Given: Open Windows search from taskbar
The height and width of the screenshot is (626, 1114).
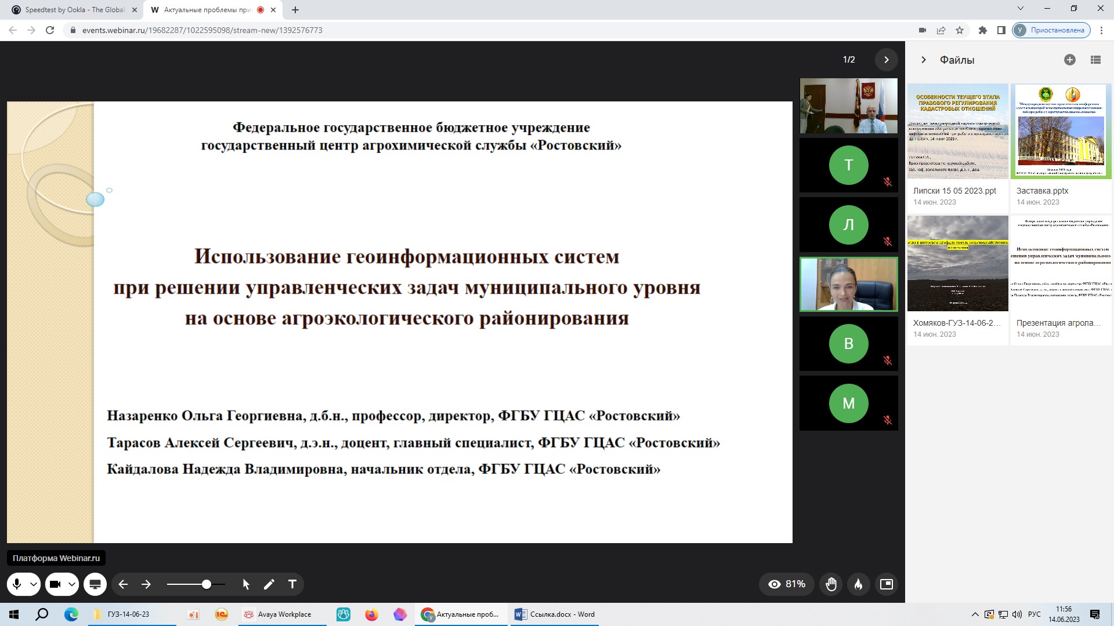Looking at the screenshot, I should (42, 614).
